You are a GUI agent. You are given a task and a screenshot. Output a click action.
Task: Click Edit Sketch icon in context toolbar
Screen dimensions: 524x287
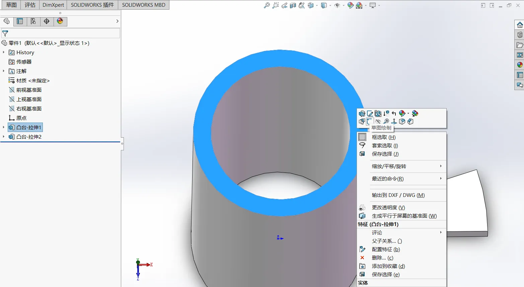[x=370, y=114]
